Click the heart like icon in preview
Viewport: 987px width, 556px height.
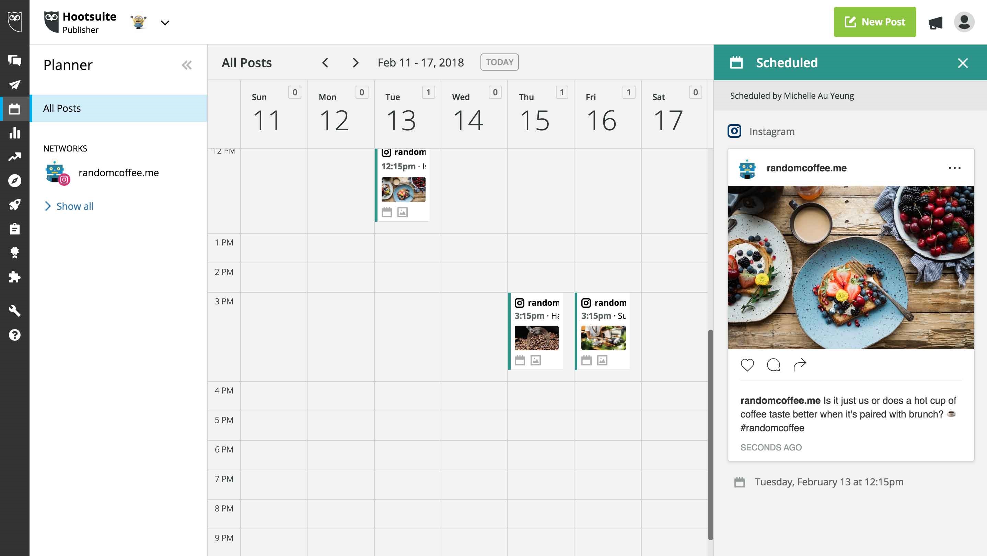click(747, 365)
